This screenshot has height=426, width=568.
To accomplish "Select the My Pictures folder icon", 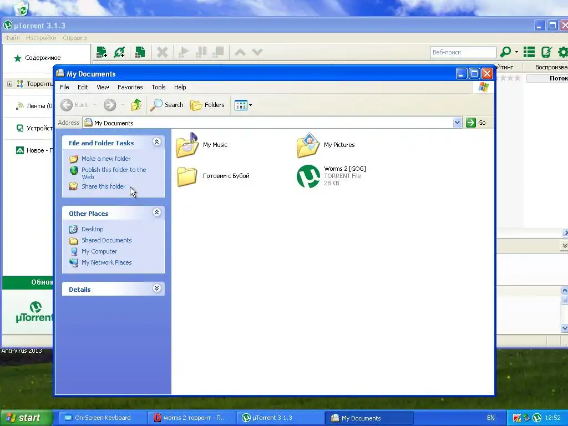I will [x=308, y=146].
